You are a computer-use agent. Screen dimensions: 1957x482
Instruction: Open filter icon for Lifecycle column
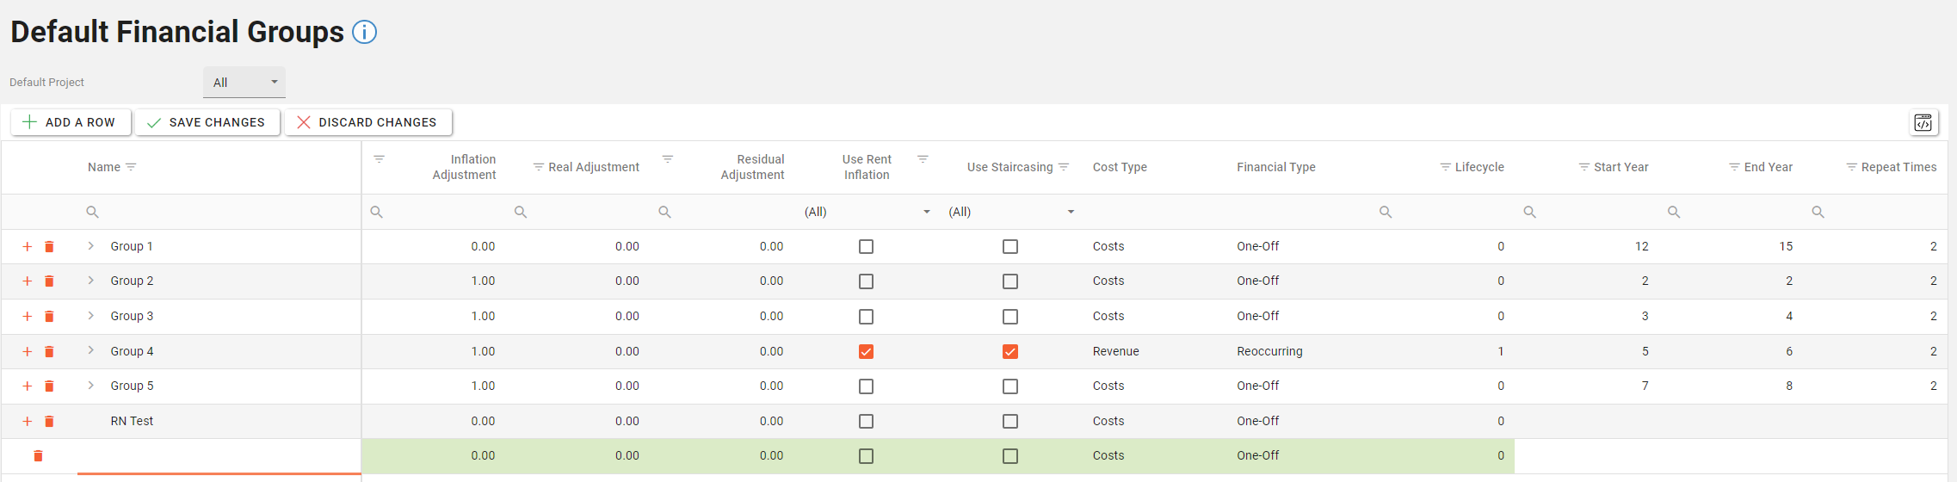coord(1445,167)
